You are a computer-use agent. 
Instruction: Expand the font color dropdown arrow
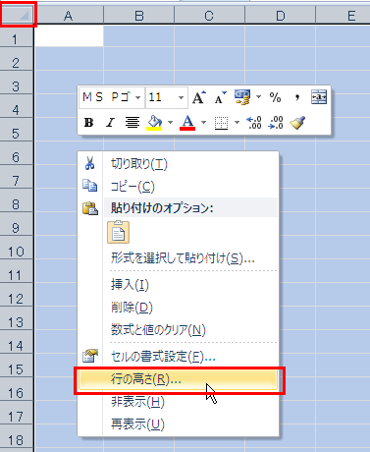(203, 123)
